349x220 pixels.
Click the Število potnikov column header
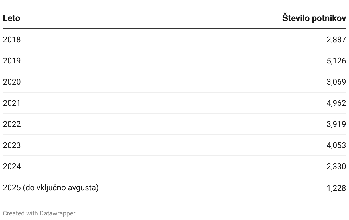[314, 18]
